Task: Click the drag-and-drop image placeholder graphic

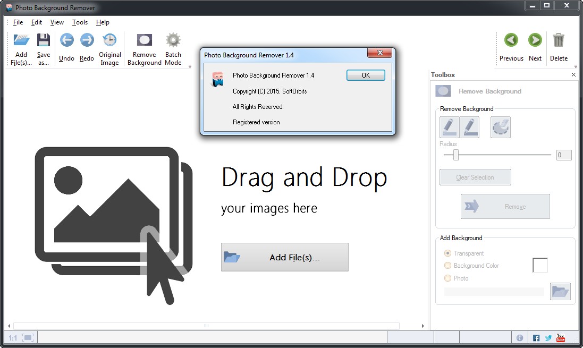Action: [114, 225]
